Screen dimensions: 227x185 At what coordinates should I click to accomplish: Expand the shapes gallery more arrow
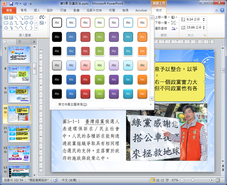[36, 28]
